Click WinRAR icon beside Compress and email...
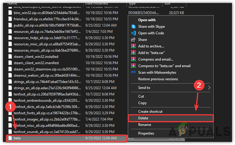This screenshot has width=235, height=145. coord(133,59)
